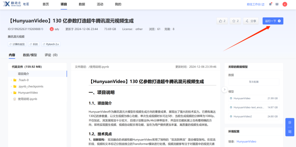Open 我的 in top navigation
Screen dimensions: 296x147
[118, 4]
